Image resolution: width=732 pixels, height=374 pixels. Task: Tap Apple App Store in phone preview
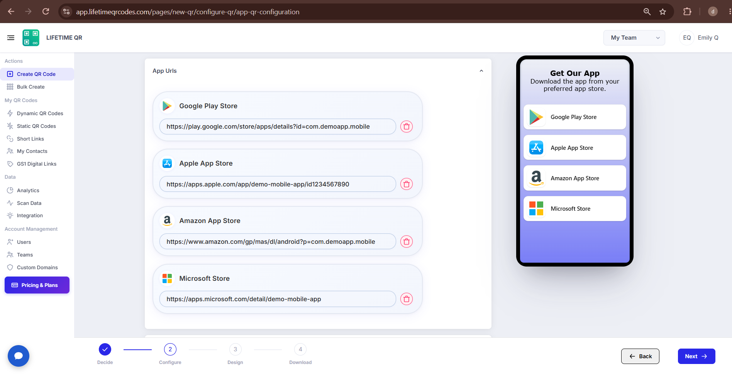pyautogui.click(x=574, y=148)
